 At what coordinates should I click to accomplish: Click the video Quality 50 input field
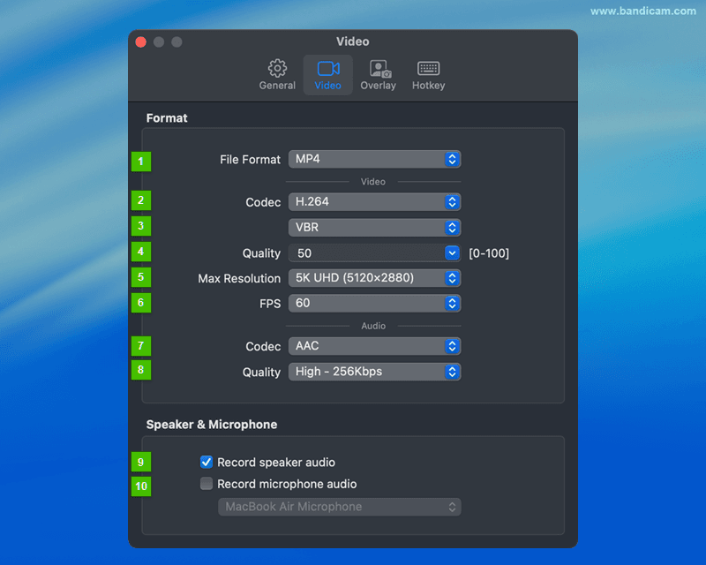point(365,253)
